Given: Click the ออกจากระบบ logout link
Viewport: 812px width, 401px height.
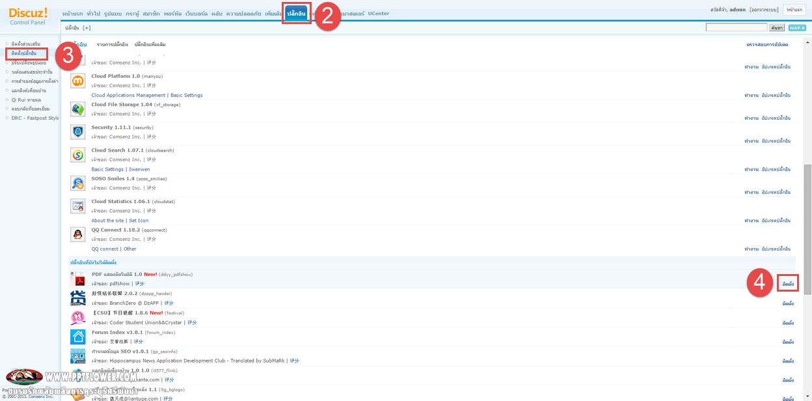Looking at the screenshot, I should (764, 10).
